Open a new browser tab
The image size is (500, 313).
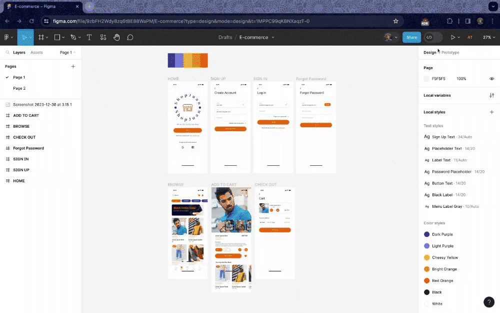coord(89,7)
